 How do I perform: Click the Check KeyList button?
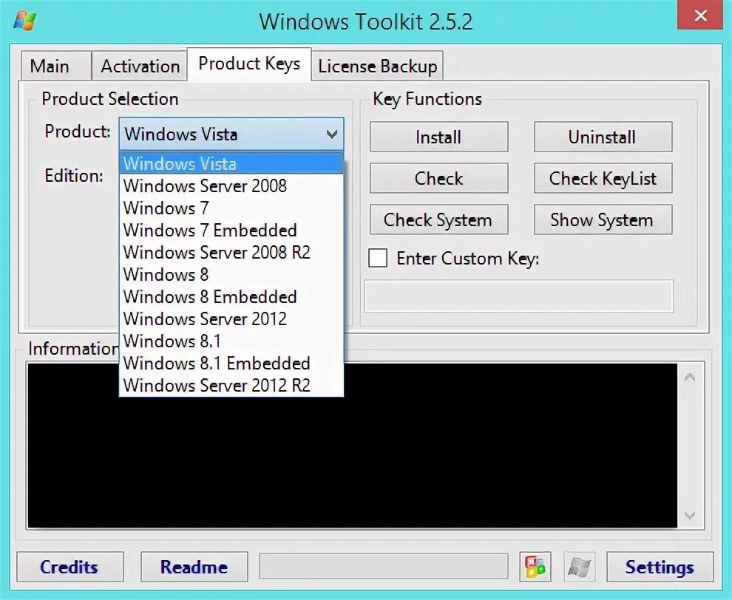(603, 178)
